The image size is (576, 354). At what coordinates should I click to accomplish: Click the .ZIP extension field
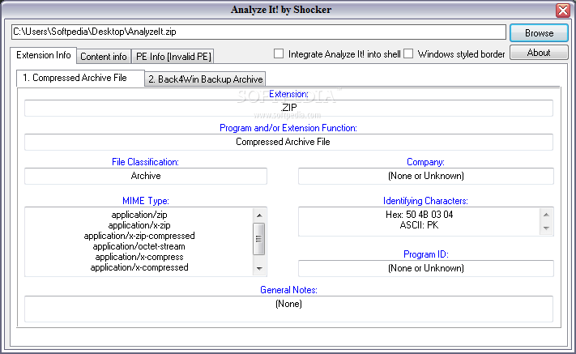[288, 108]
